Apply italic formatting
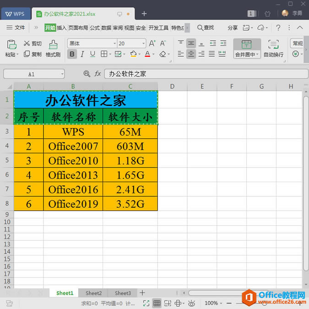The height and width of the screenshot is (309, 309). click(x=82, y=54)
